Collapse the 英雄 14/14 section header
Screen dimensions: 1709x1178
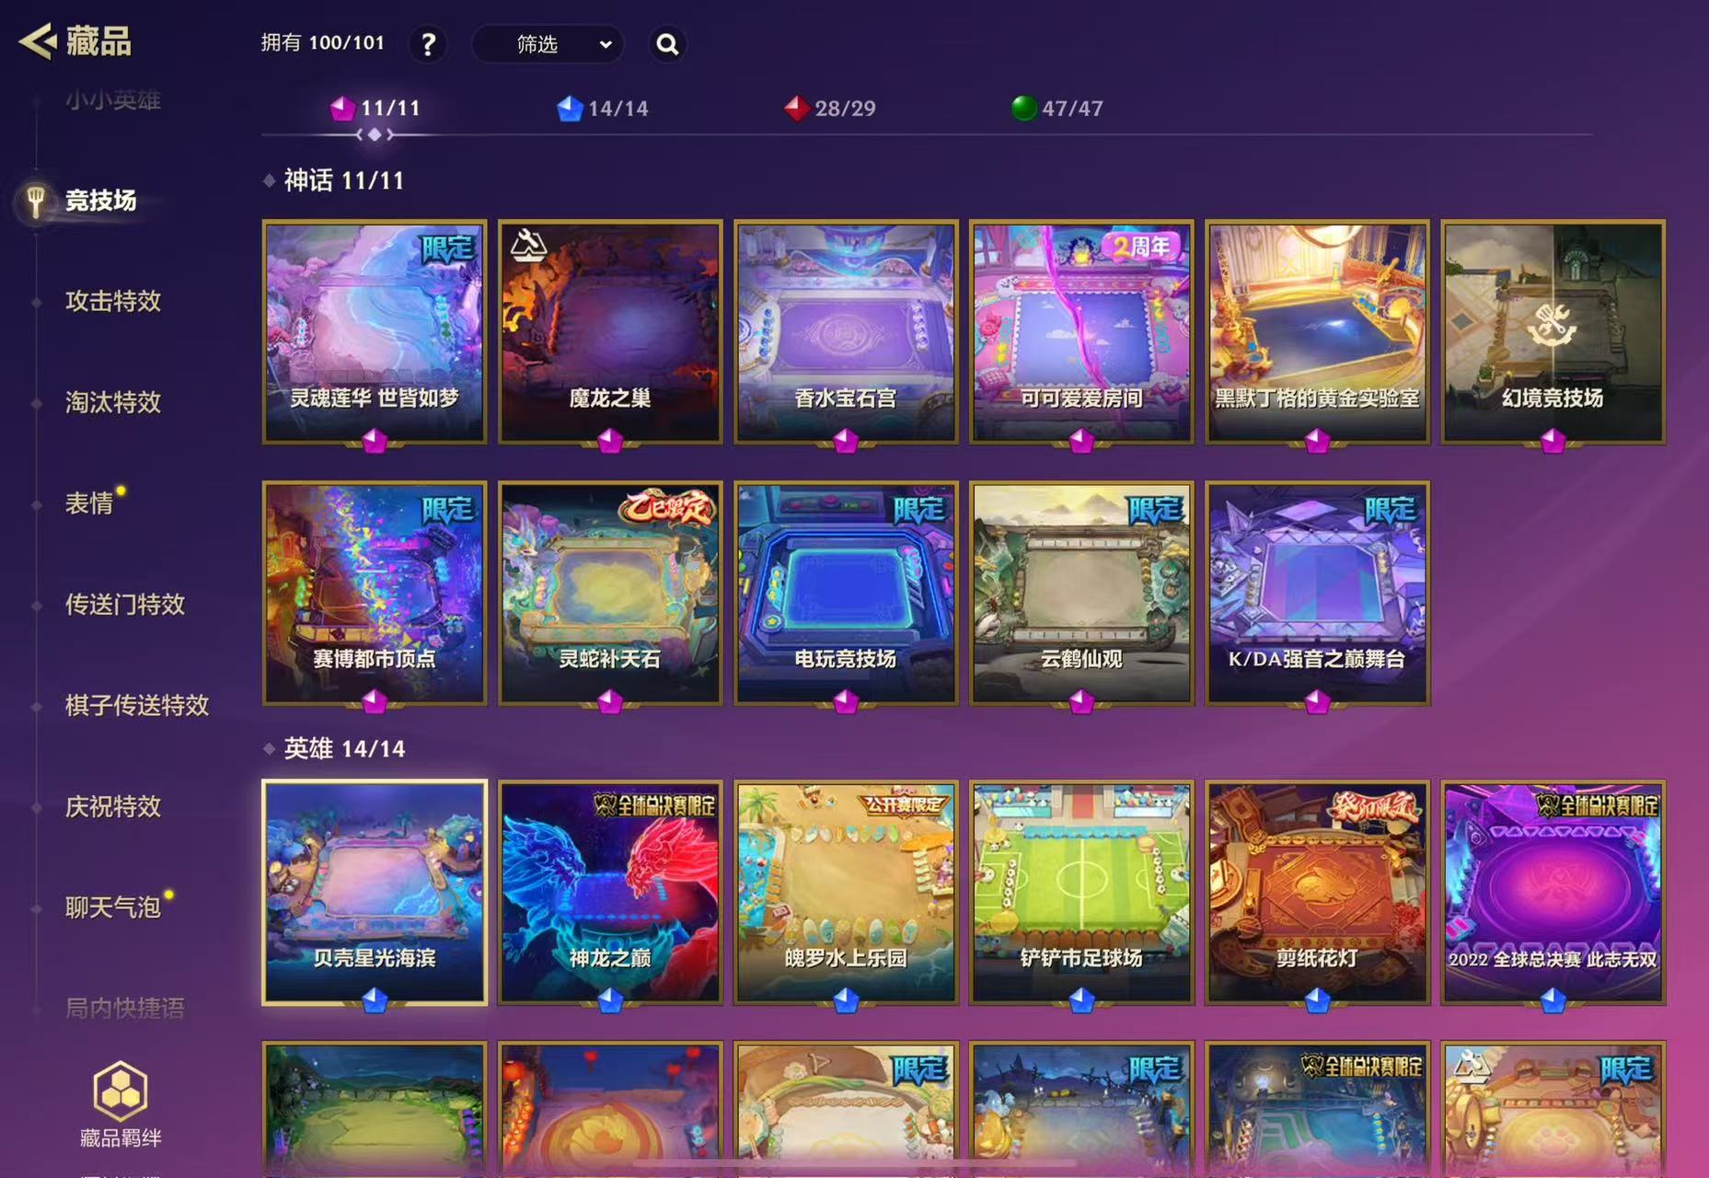point(334,748)
